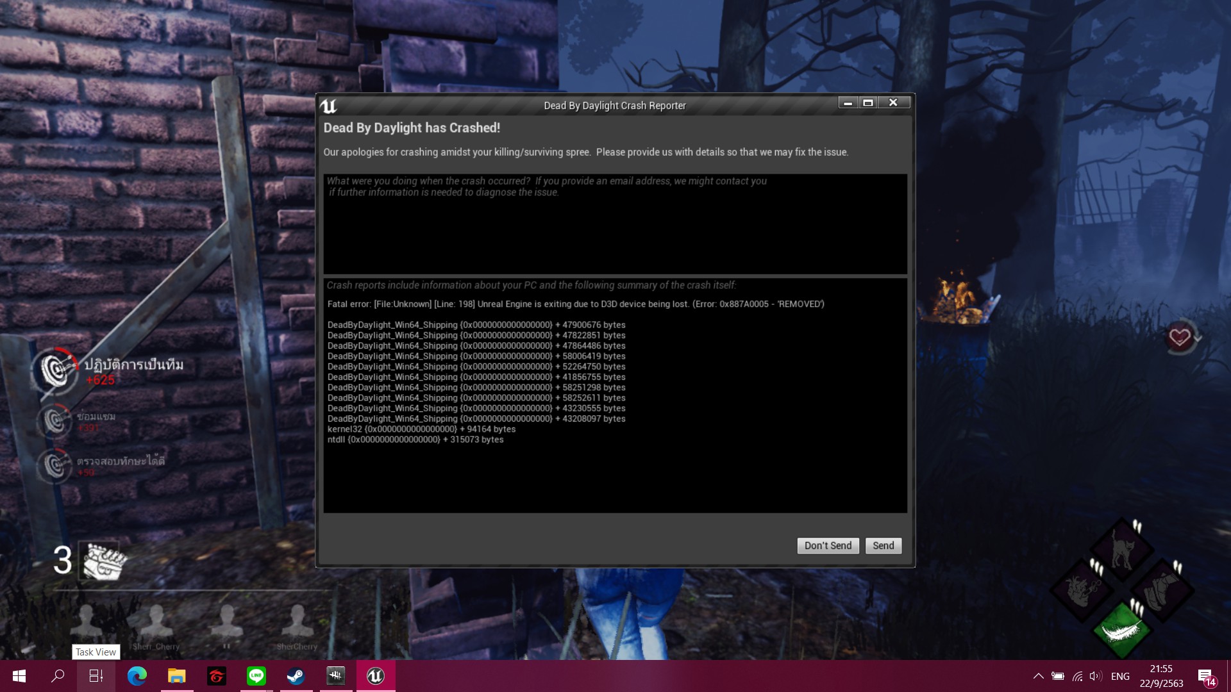Click the heart status icon in game
This screenshot has width=1231, height=692.
(1180, 337)
